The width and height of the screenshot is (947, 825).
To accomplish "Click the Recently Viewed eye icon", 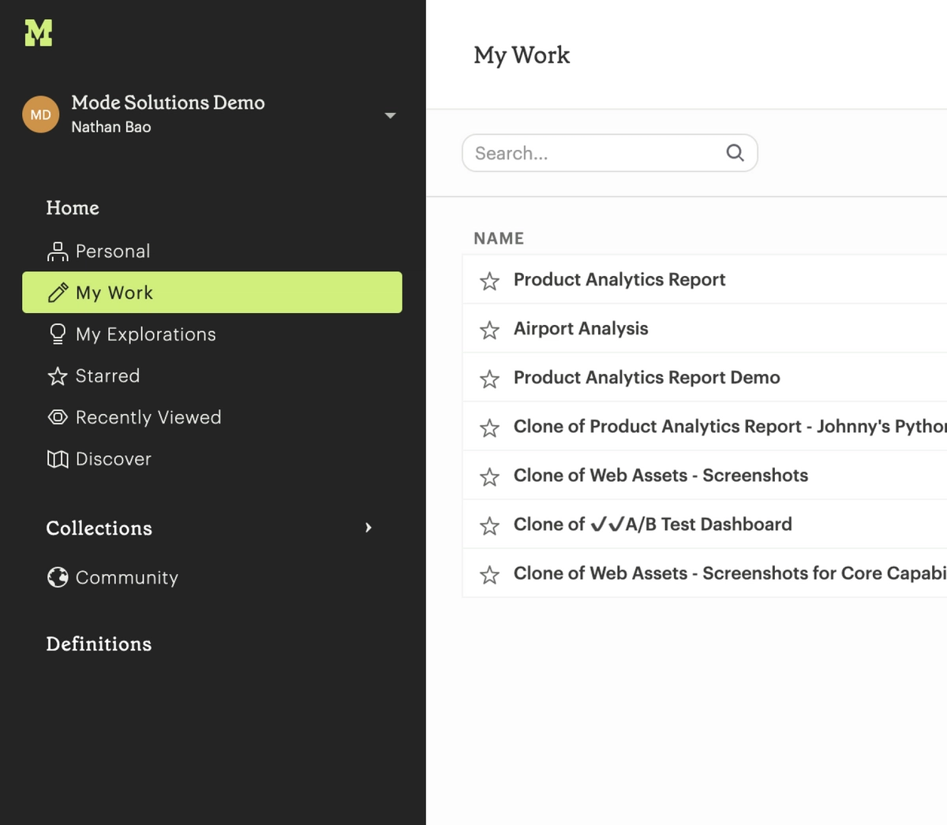I will click(58, 417).
